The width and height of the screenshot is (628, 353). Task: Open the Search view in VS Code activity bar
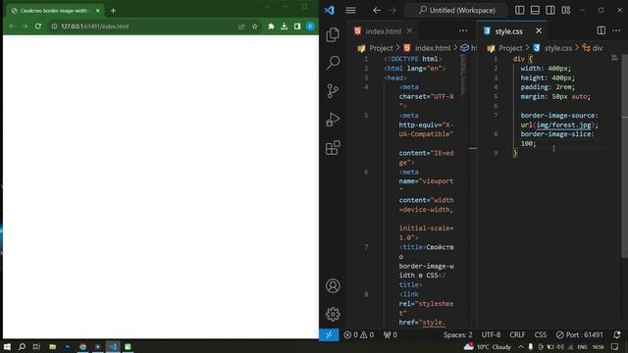point(333,63)
